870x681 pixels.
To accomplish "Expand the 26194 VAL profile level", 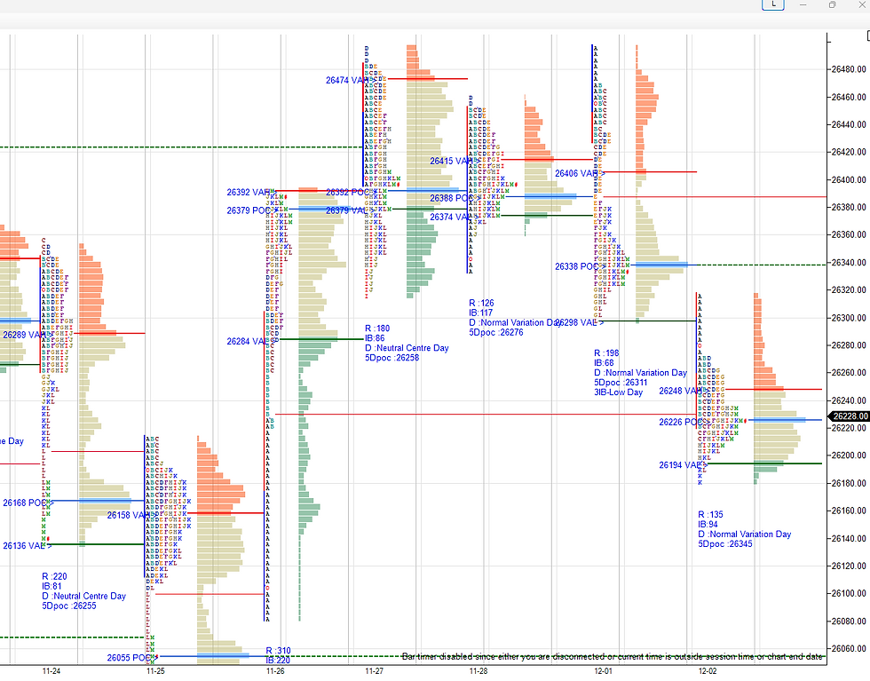I will [x=679, y=464].
